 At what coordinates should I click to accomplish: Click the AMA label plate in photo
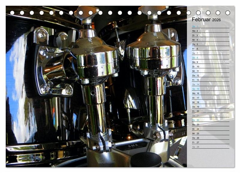pyautogui.click(x=127, y=147)
